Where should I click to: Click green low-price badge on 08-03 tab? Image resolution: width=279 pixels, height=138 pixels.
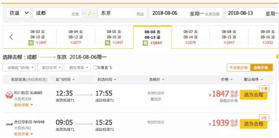coord(31,43)
